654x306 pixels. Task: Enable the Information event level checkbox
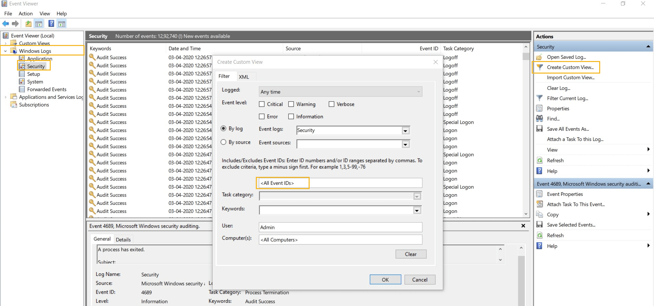[291, 117]
